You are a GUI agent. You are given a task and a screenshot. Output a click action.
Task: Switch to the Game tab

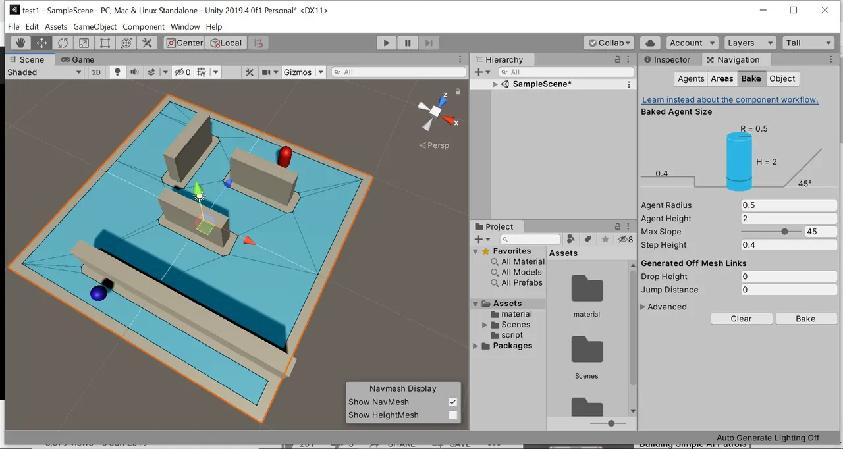[x=78, y=59]
